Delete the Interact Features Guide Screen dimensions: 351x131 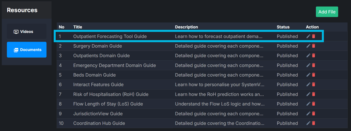click(314, 85)
